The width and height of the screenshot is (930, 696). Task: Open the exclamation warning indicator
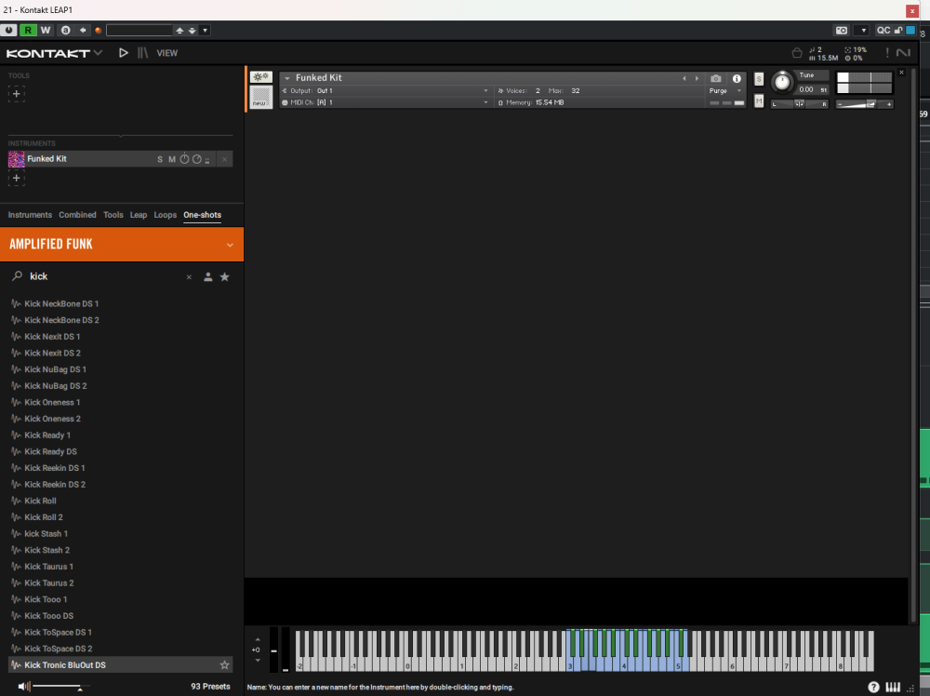coord(887,53)
